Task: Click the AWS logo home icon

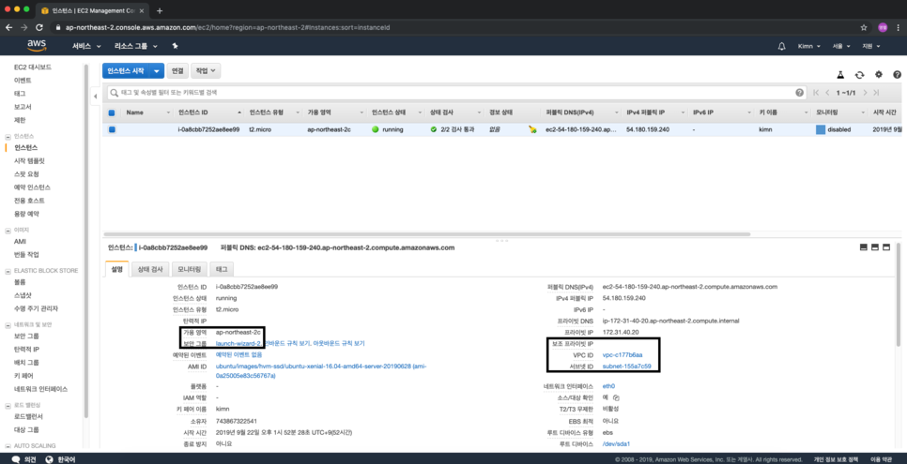Action: pyautogui.click(x=37, y=46)
